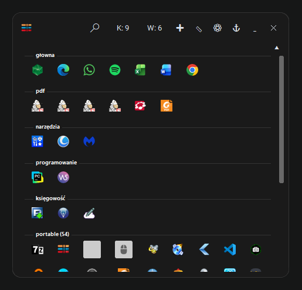Launch the blue crescent moon utility

coord(63,141)
